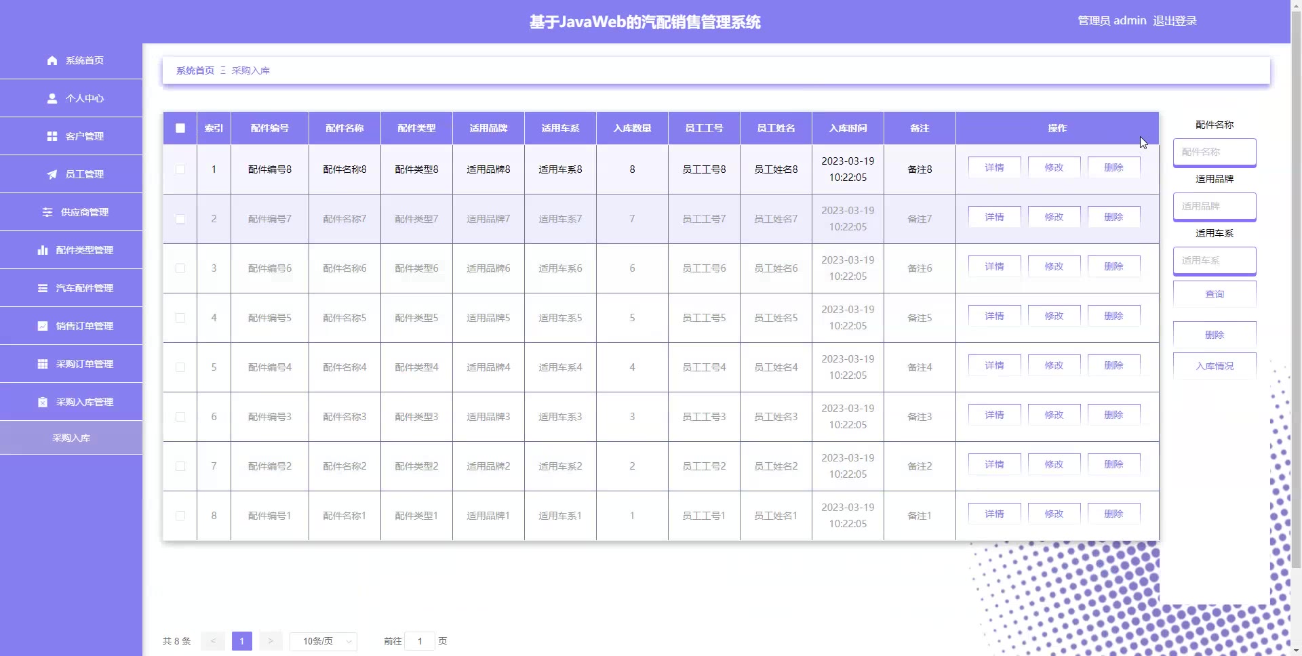Click 删除 button in the right filter panel
Image resolution: width=1302 pixels, height=656 pixels.
(x=1215, y=335)
